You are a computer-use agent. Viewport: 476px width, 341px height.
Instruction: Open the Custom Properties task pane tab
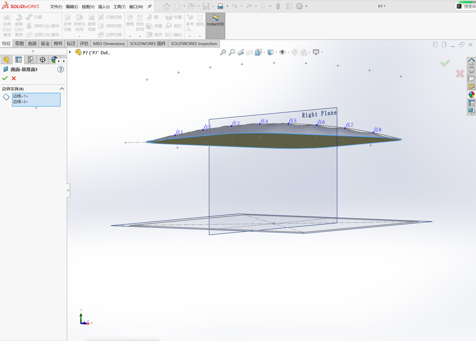471,103
